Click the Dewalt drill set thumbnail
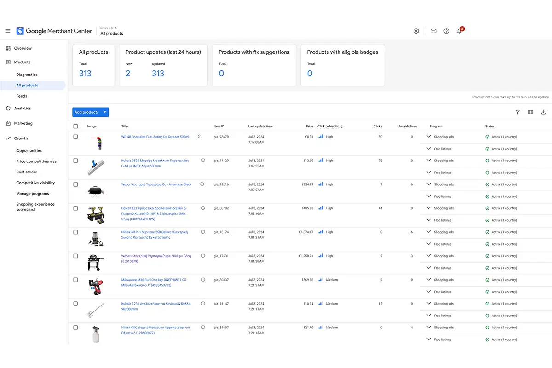Screen dimensions: 552x368 96,214
